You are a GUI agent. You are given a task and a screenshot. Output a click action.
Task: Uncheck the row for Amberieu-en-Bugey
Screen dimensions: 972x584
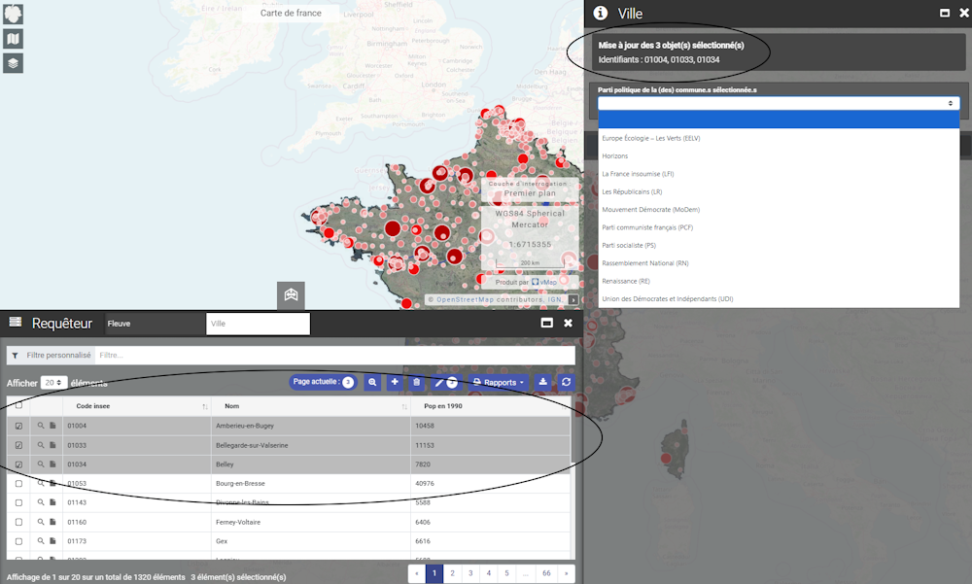pos(18,426)
